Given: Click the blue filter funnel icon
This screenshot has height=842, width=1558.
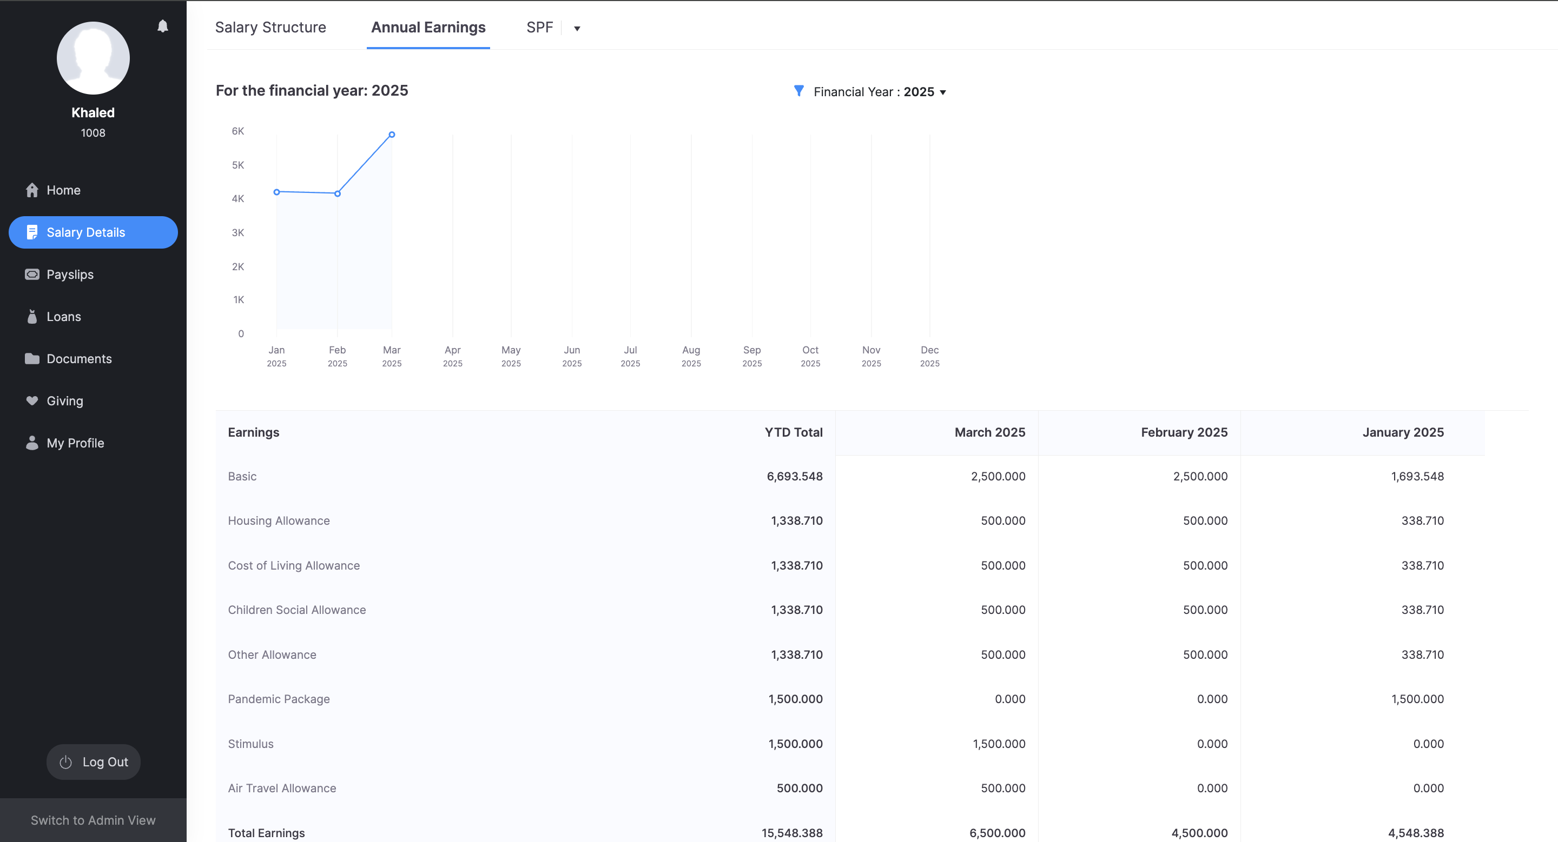Looking at the screenshot, I should coord(798,91).
